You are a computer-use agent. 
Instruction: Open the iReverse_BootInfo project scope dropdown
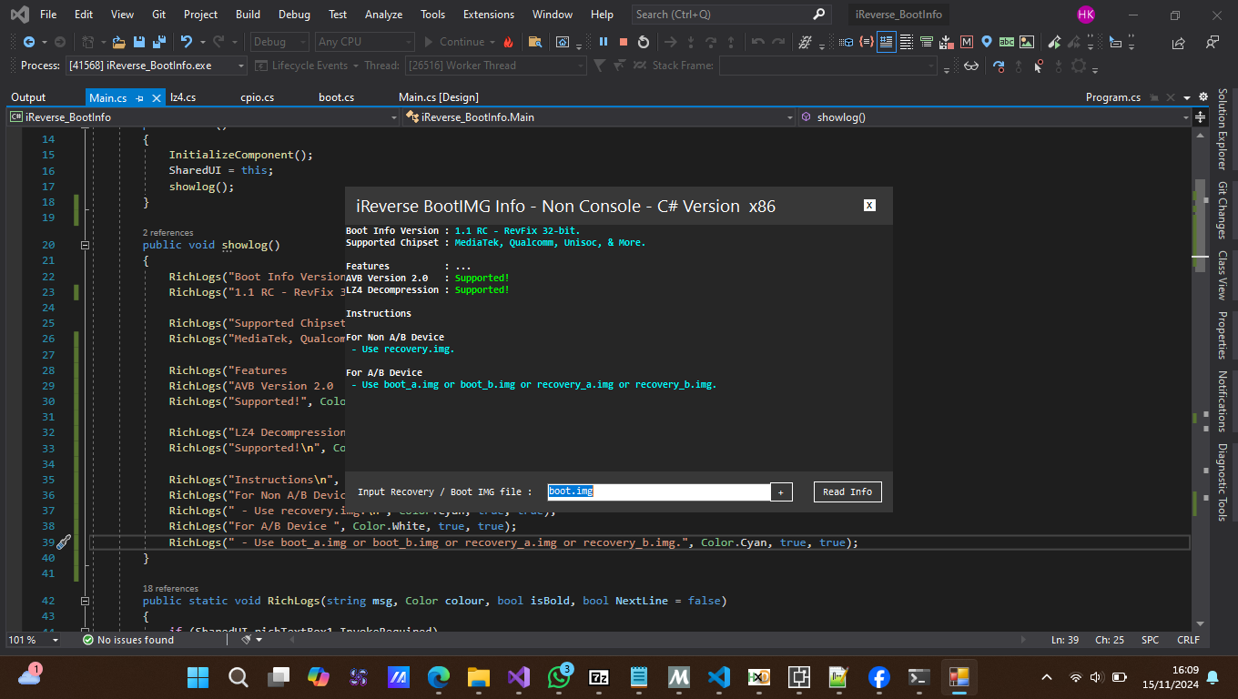point(203,117)
